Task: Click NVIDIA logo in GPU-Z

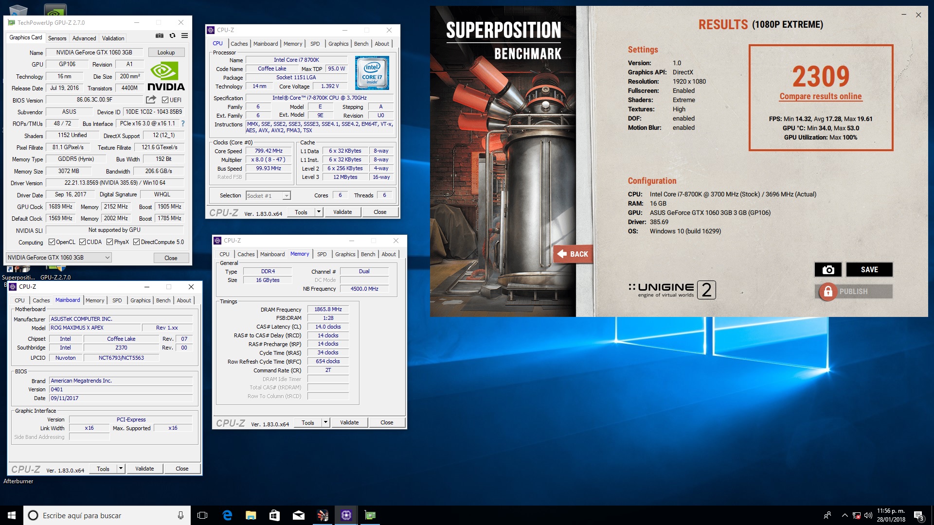Action: tap(166, 77)
